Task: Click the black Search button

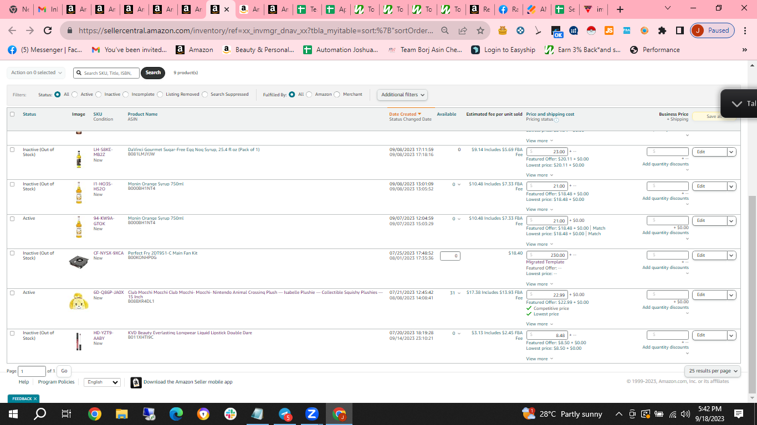Action: coord(153,72)
